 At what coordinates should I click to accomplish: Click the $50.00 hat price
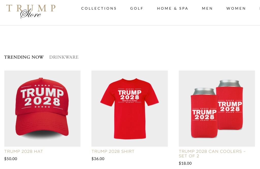[x=11, y=159]
